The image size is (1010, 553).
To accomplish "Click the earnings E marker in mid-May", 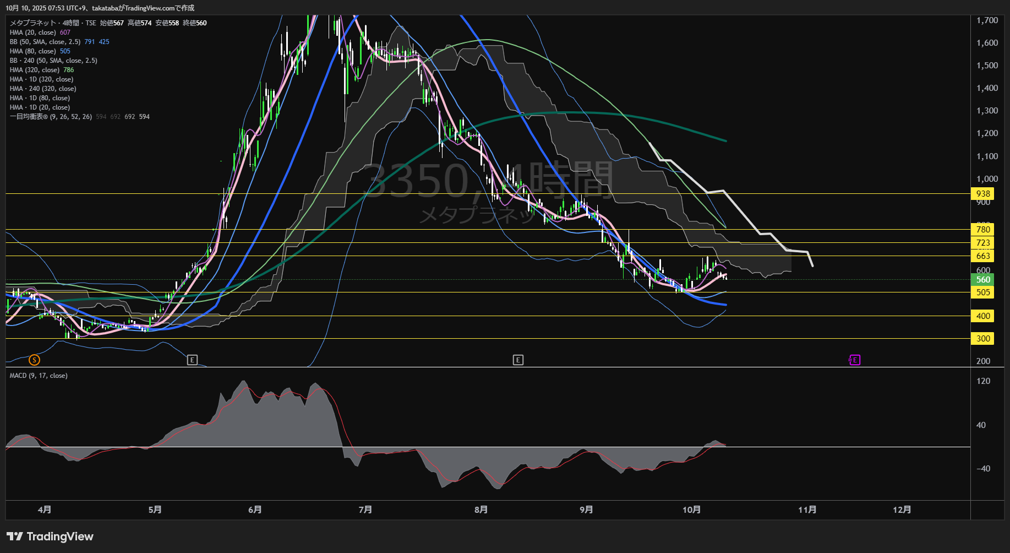I will point(192,360).
